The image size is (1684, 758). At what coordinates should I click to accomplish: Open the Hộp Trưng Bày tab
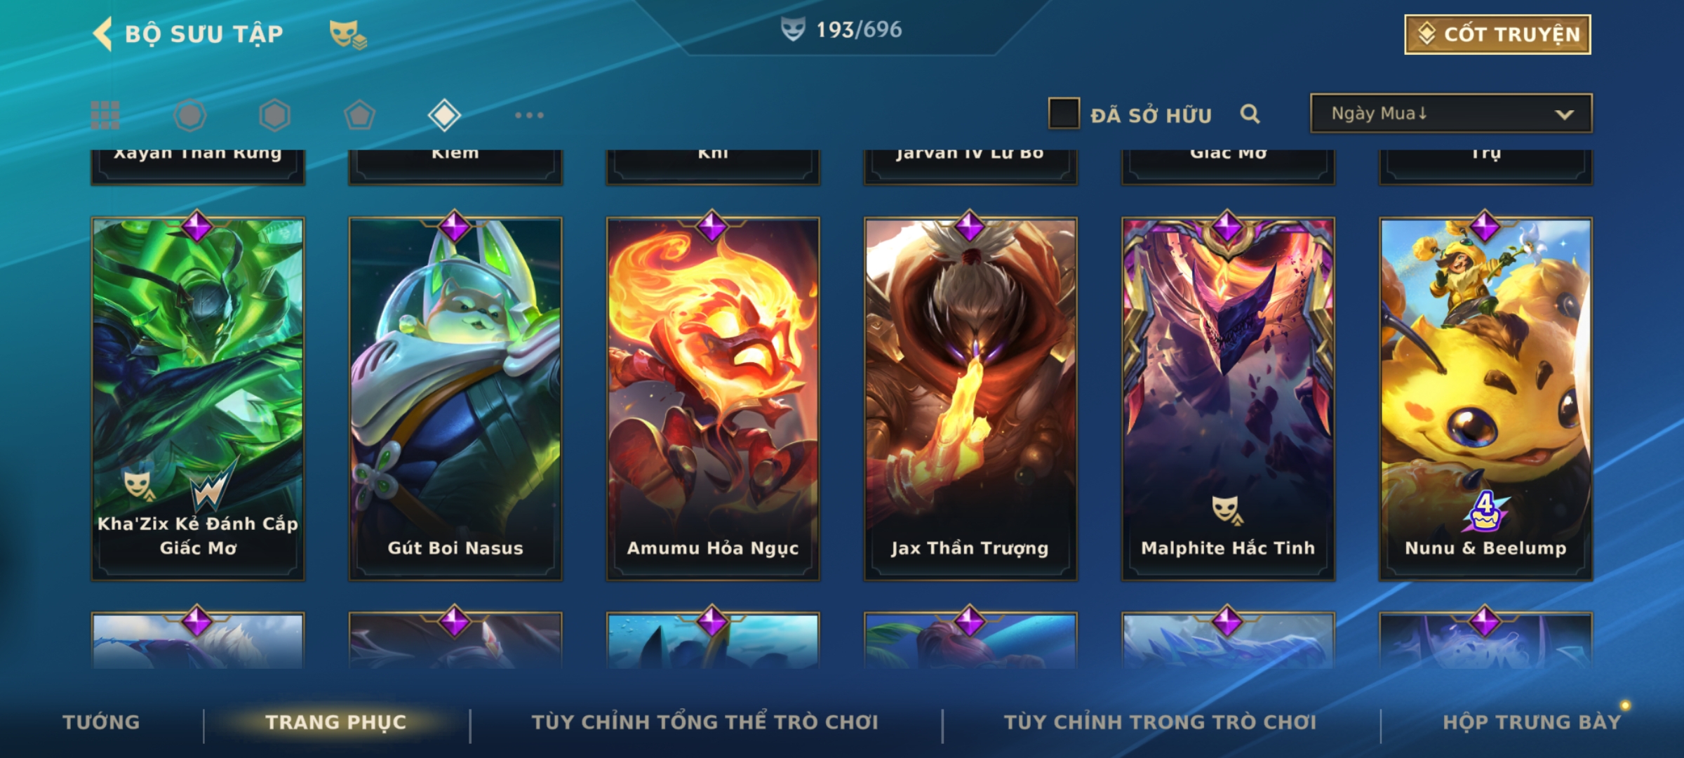pos(1532,722)
